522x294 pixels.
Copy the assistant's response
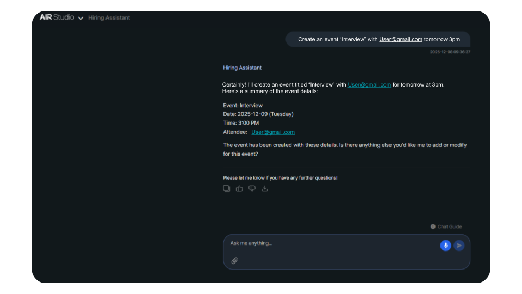(x=227, y=188)
